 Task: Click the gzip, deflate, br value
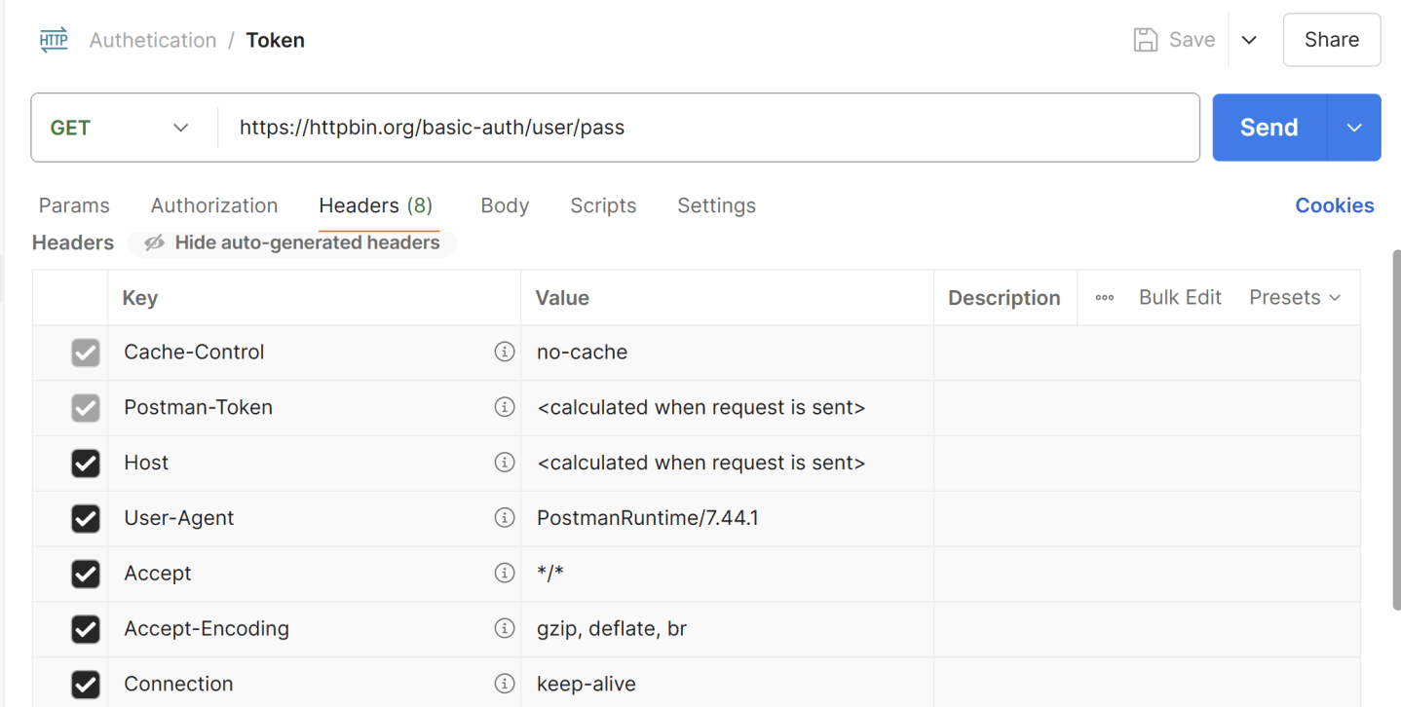[612, 629]
